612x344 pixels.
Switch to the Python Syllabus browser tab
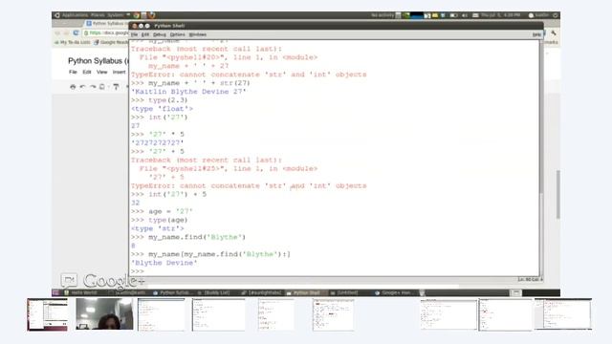pos(106,24)
